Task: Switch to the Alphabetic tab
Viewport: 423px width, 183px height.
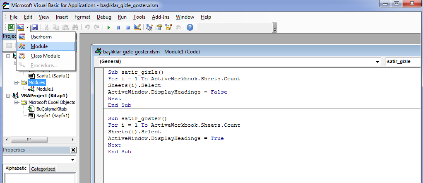Action: pyautogui.click(x=16, y=168)
